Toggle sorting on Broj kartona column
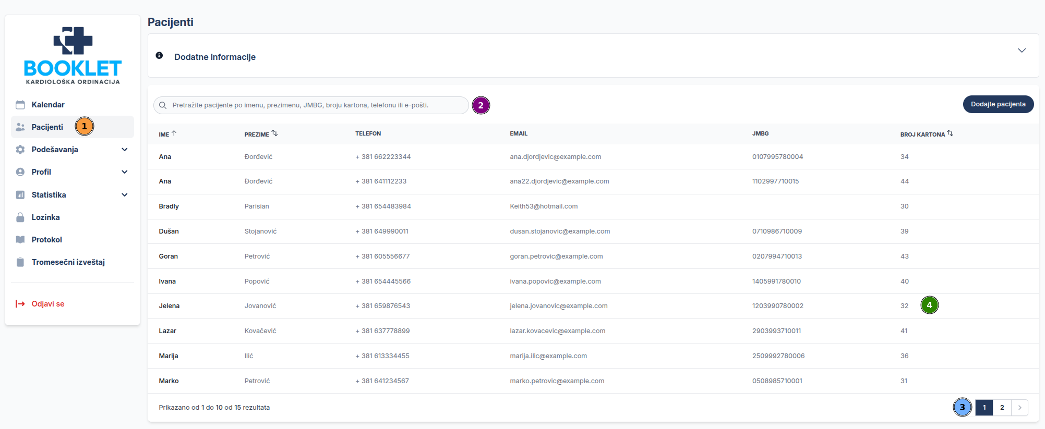1045x429 pixels. (950, 133)
